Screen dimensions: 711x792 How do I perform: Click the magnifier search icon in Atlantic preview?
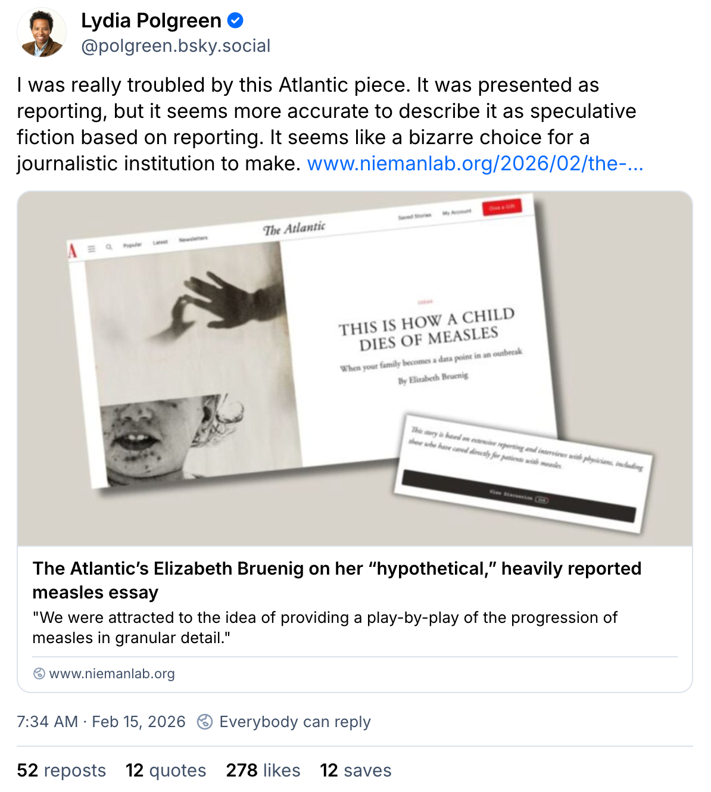[109, 247]
